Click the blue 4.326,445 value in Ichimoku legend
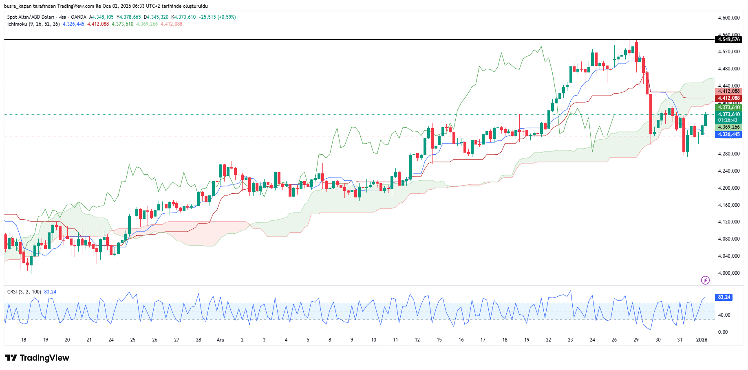The width and height of the screenshot is (748, 370). point(73,24)
